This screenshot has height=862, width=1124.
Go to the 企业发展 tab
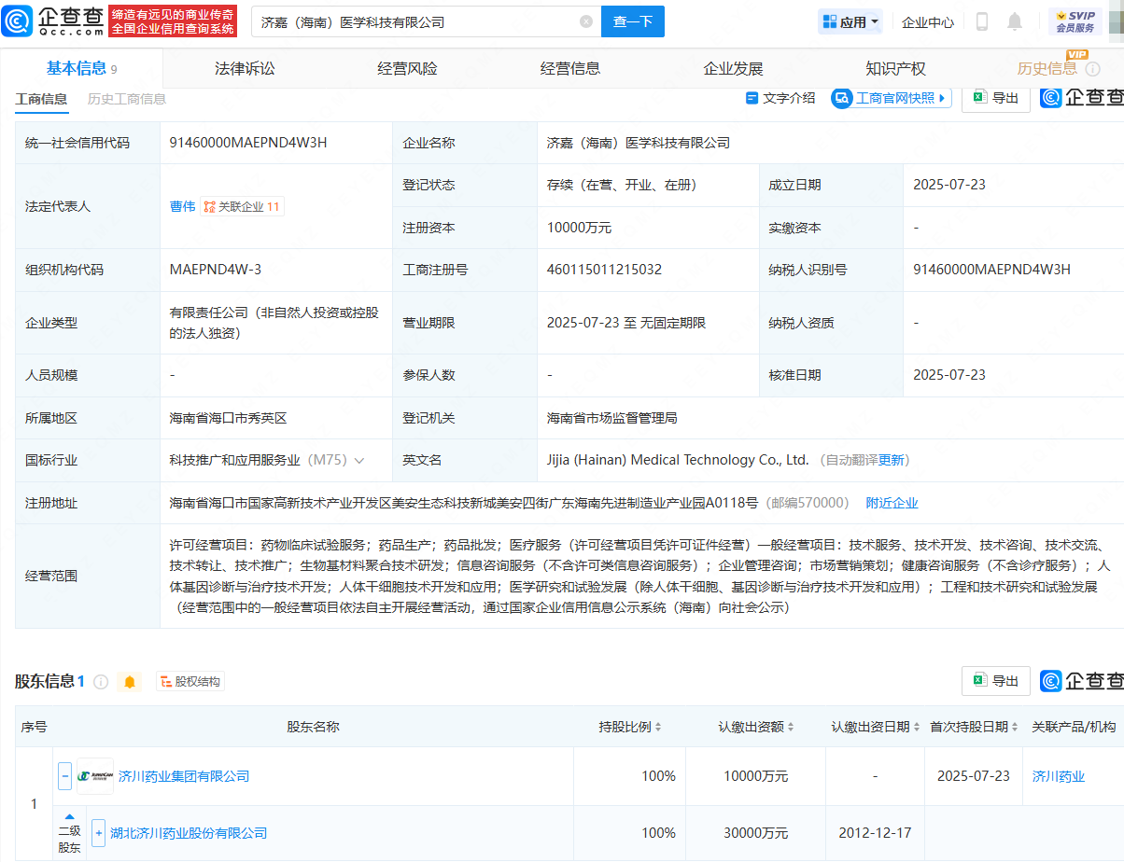(x=733, y=68)
